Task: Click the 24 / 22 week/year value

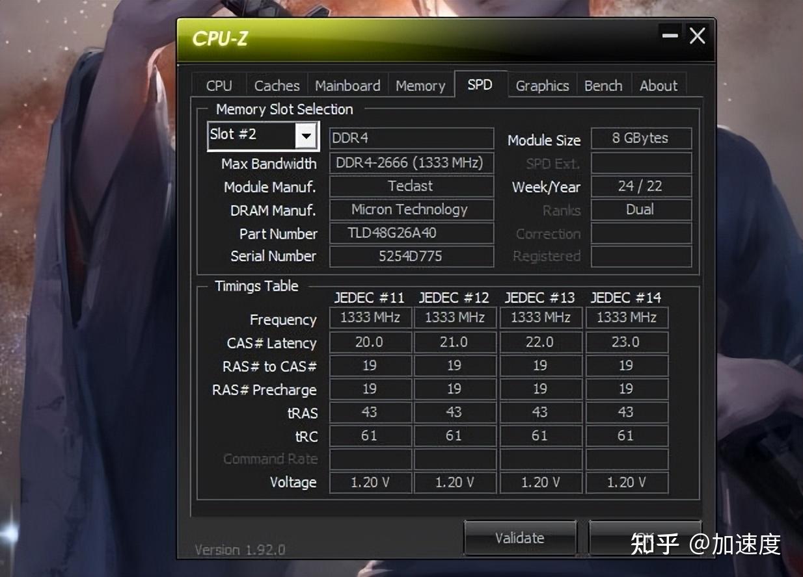Action: (641, 186)
